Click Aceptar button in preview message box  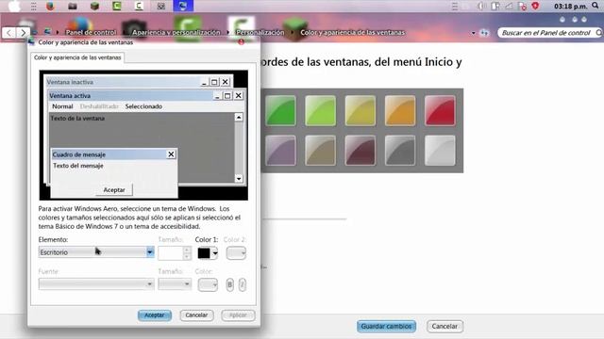(x=114, y=190)
